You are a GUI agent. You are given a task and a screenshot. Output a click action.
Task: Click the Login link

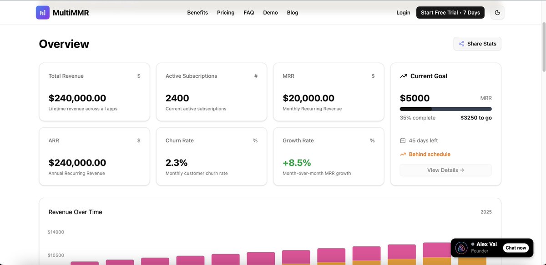(x=403, y=13)
